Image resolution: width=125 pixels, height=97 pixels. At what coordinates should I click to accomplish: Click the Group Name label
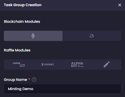[x=15, y=80]
